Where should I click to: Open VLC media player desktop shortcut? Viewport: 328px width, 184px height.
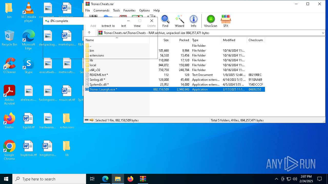pyautogui.click(x=28, y=12)
